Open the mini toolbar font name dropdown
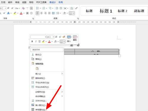148x111 pixels. 45,37
